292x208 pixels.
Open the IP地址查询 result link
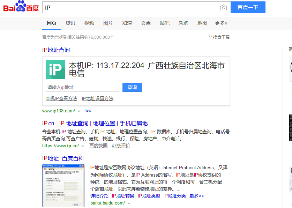[x=56, y=50]
